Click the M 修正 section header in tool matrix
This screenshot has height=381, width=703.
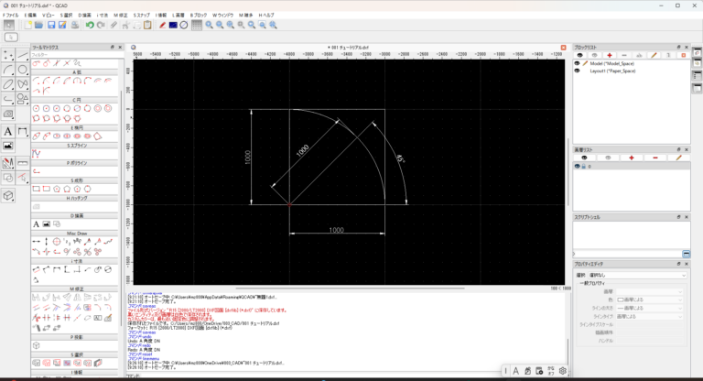tap(76, 288)
